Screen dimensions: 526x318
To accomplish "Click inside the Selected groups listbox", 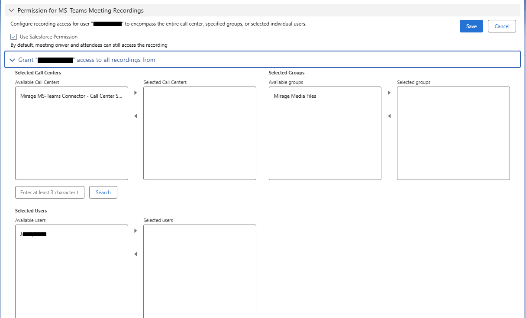I will tap(453, 133).
